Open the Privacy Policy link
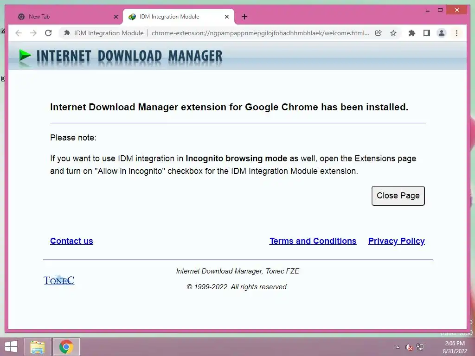 (396, 241)
